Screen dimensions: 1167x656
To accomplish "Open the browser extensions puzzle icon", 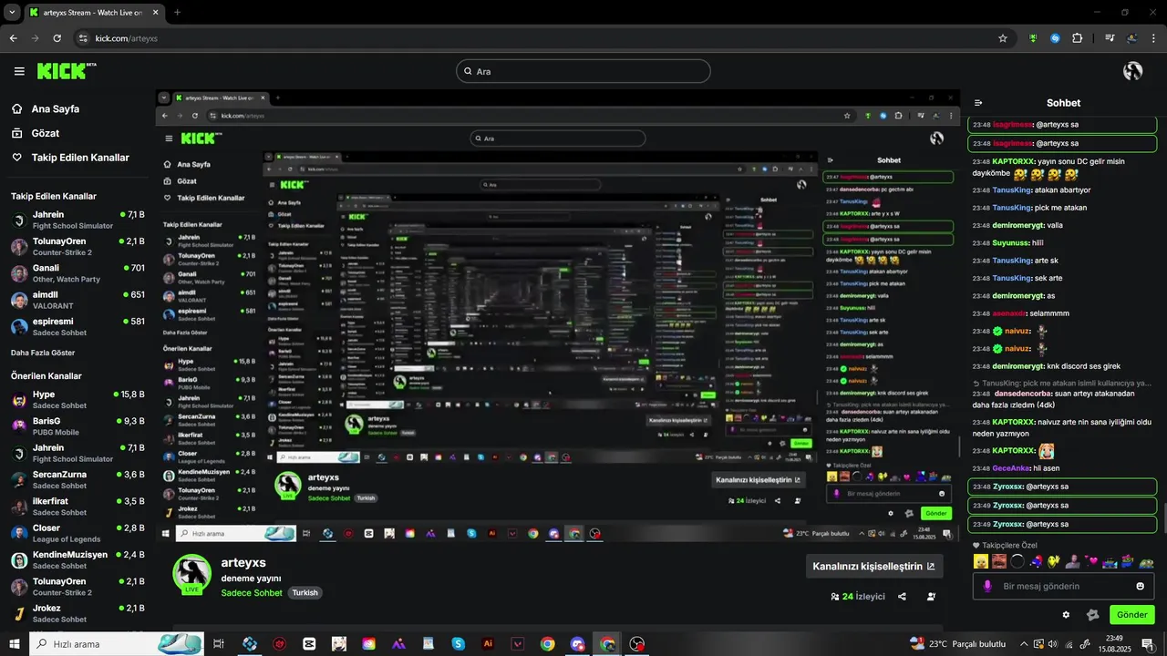I will click(x=1078, y=38).
